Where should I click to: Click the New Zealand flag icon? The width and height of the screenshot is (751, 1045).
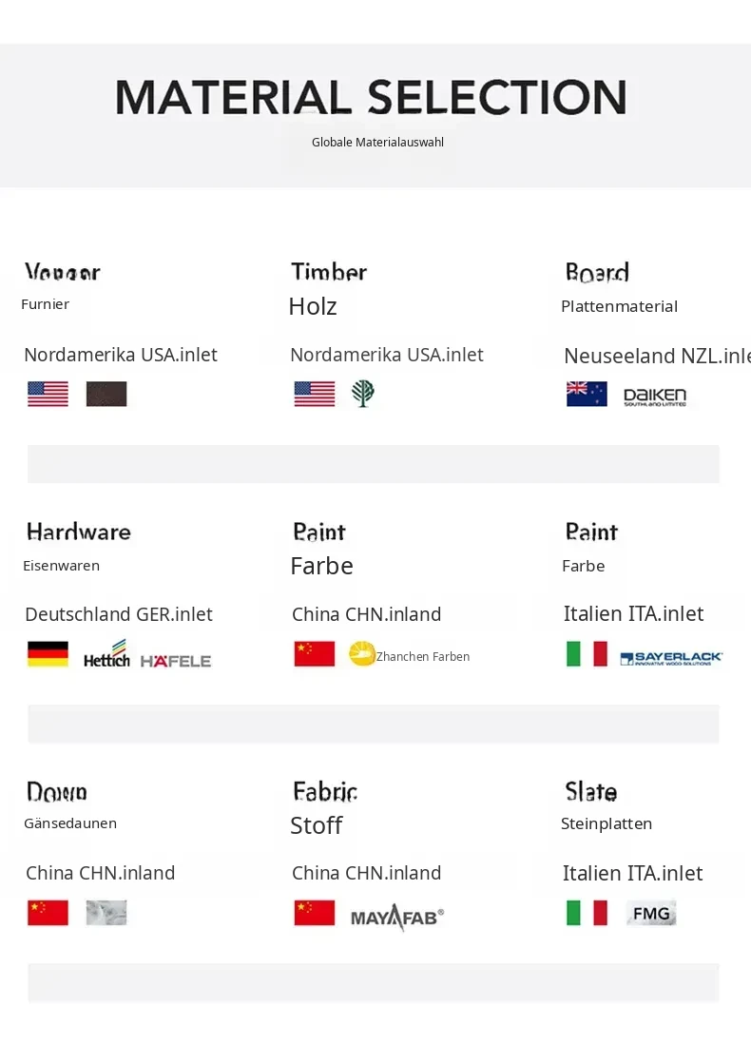click(x=587, y=394)
